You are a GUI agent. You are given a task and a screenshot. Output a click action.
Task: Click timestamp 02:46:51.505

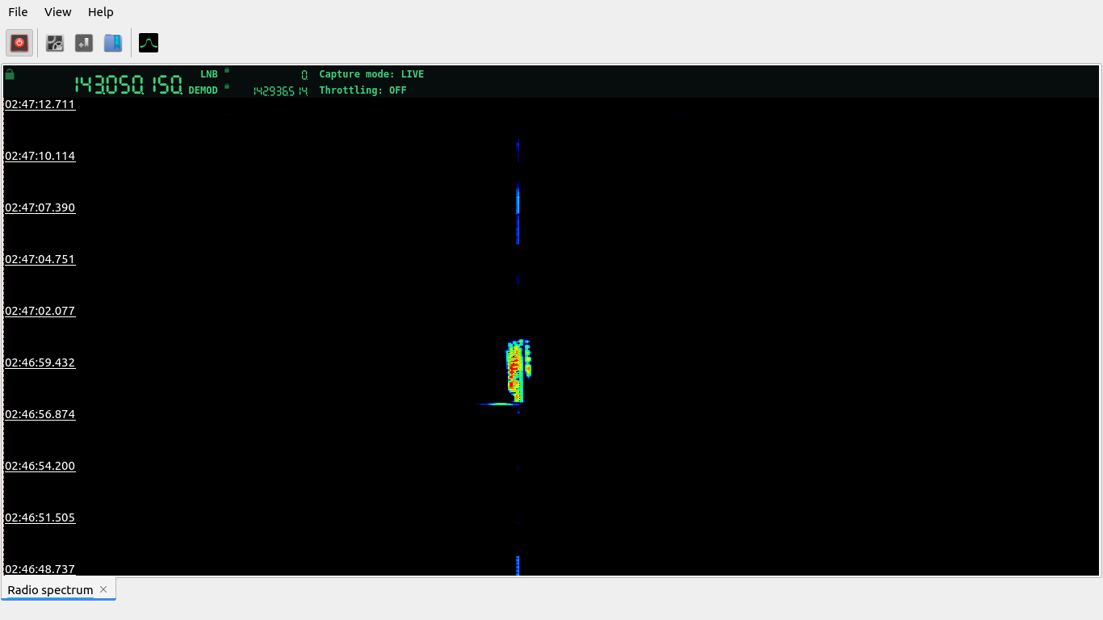(x=40, y=517)
